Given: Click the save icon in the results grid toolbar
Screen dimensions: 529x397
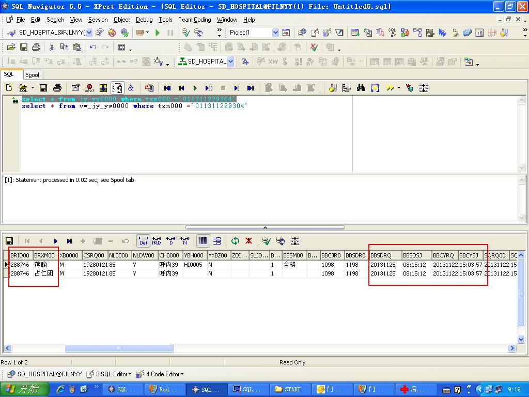Looking at the screenshot, I should 9,241.
